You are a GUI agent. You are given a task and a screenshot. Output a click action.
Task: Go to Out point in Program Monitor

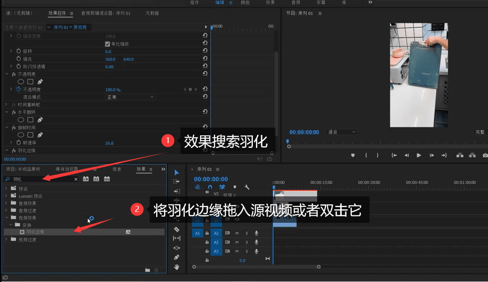point(444,155)
